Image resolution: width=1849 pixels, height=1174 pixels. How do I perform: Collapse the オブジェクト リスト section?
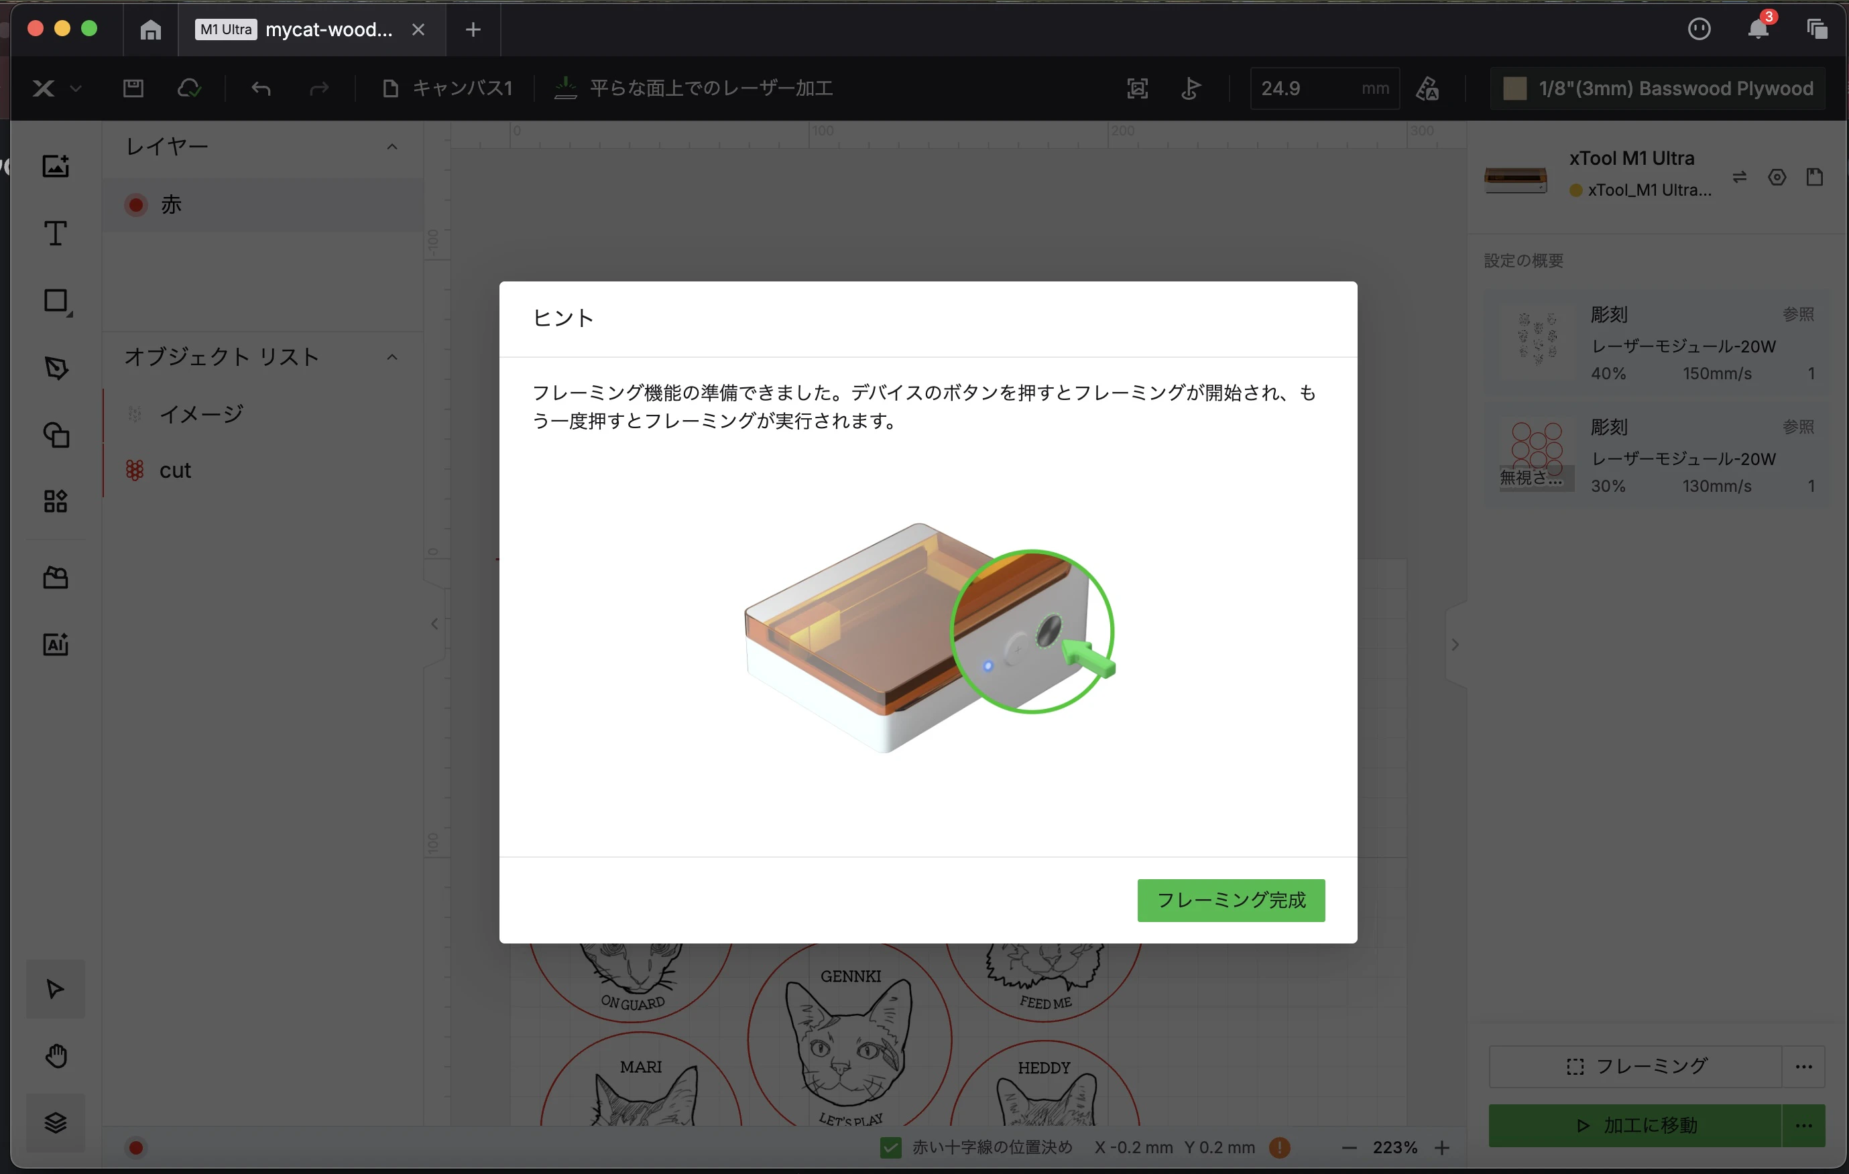point(392,356)
